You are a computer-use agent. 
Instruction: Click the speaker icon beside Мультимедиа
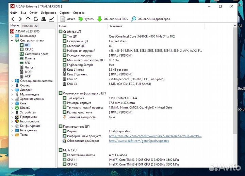click(x=17, y=94)
